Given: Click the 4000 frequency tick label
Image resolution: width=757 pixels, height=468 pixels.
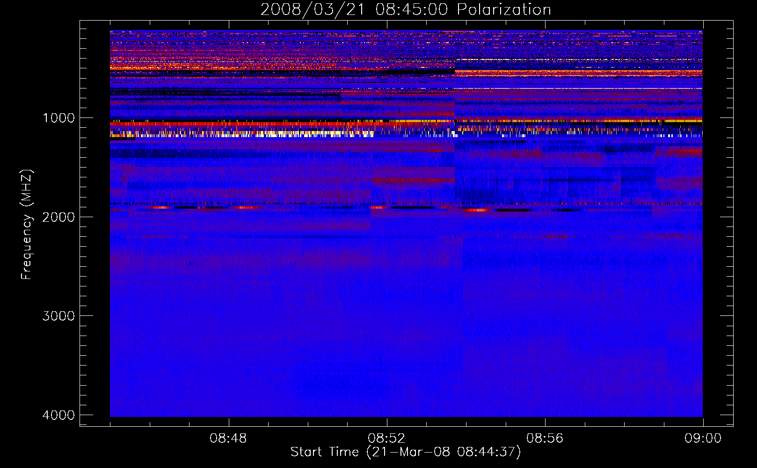Looking at the screenshot, I should point(58,415).
